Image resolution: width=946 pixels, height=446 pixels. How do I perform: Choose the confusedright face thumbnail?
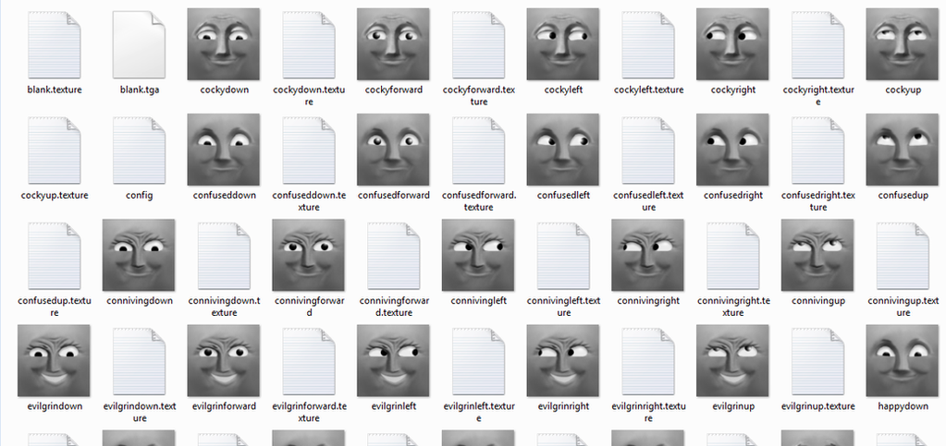pos(732,150)
